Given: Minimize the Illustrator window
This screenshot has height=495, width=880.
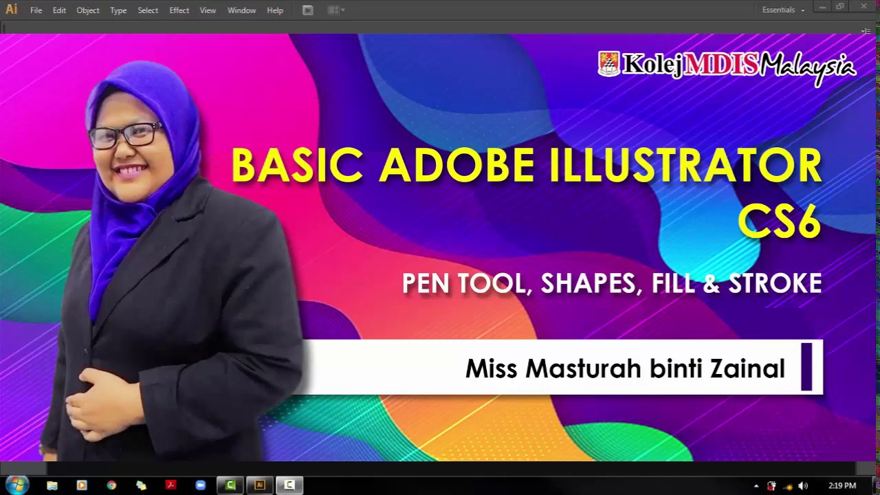Looking at the screenshot, I should coord(822,6).
